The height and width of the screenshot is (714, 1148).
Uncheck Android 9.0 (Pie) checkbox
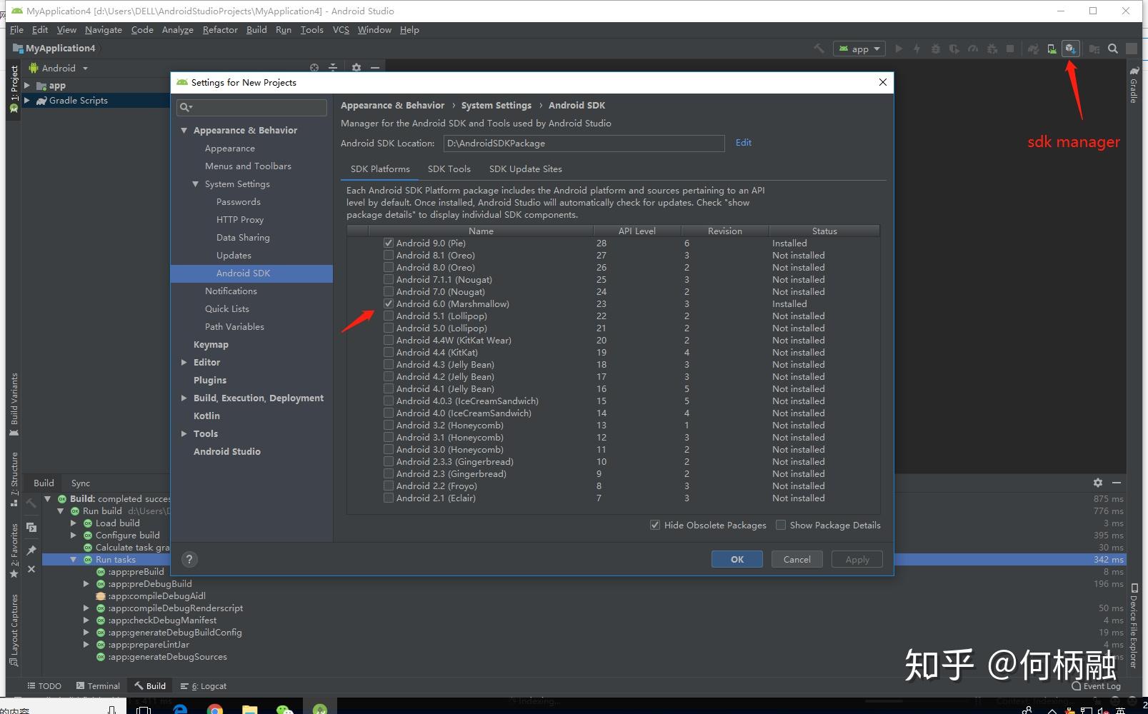pos(389,243)
